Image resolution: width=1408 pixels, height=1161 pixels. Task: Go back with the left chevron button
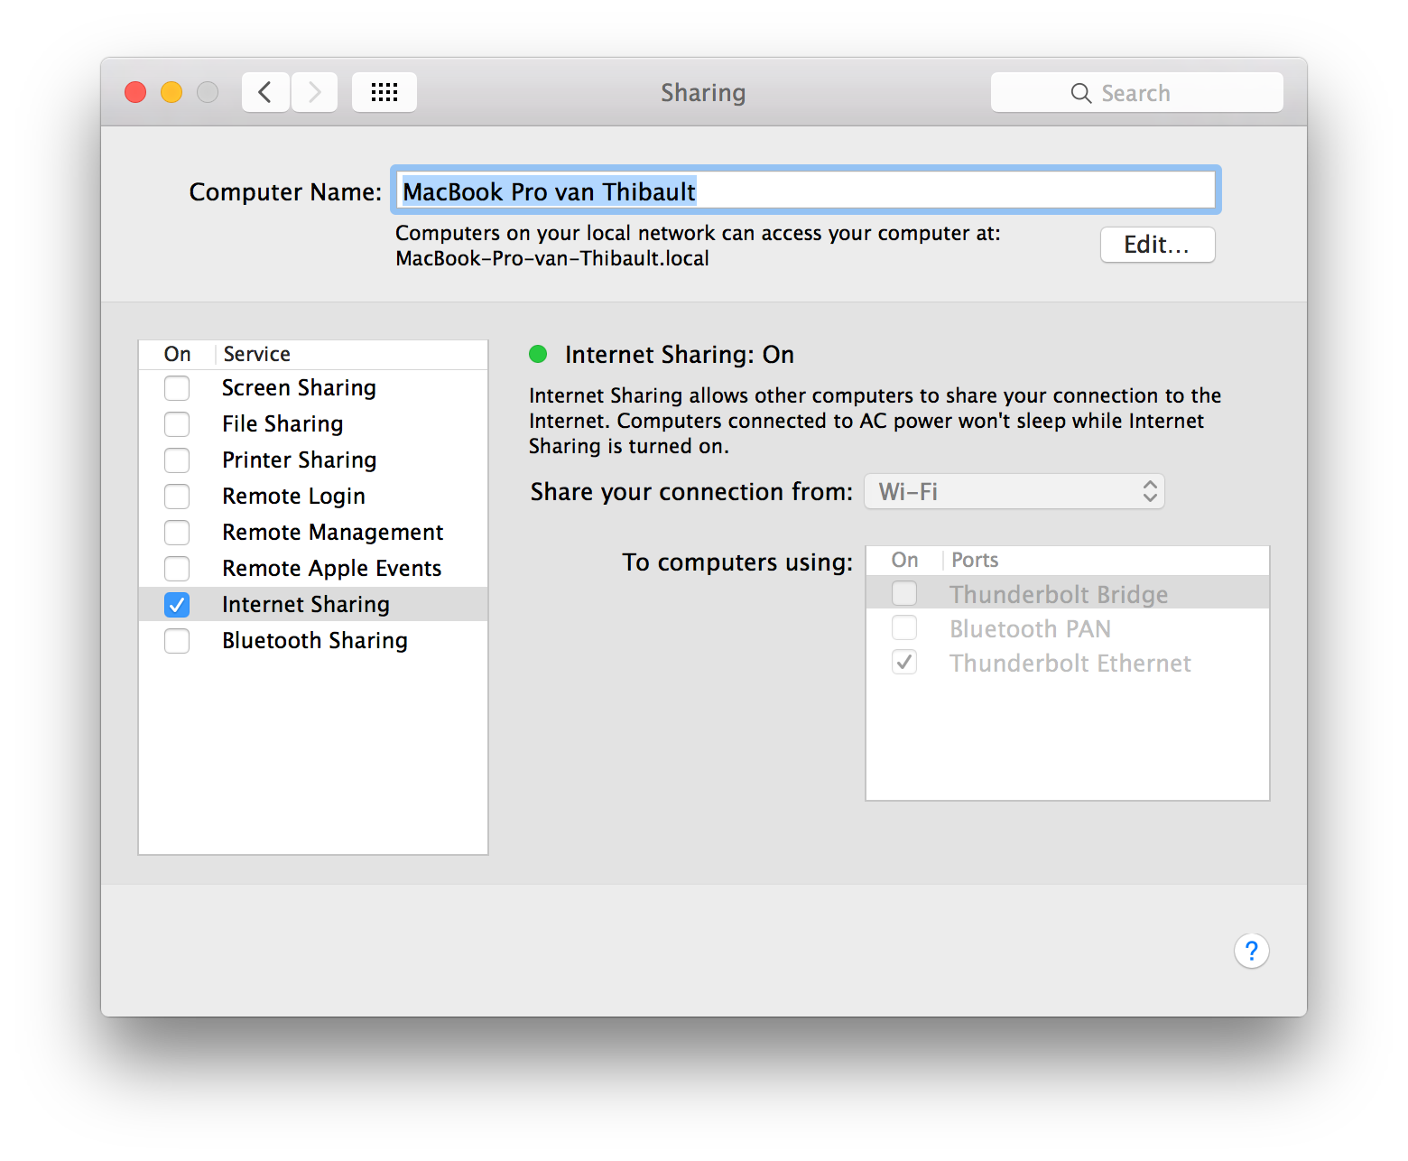pyautogui.click(x=265, y=92)
